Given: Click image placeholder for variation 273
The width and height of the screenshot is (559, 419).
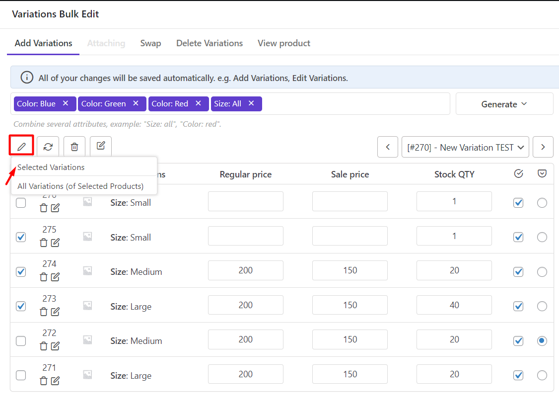Looking at the screenshot, I should point(87,306).
